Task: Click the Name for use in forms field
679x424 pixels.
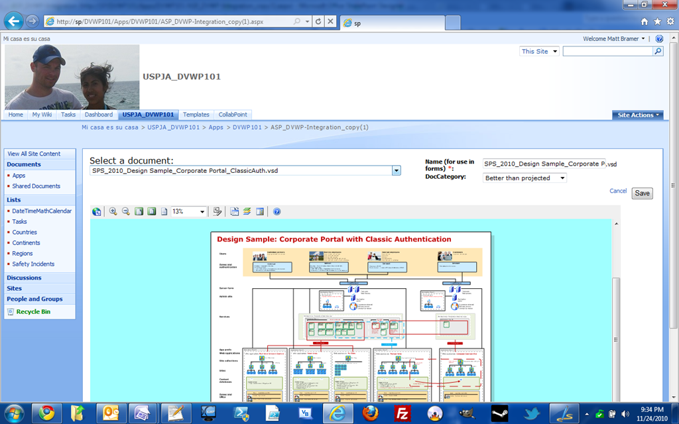Action: coord(544,164)
